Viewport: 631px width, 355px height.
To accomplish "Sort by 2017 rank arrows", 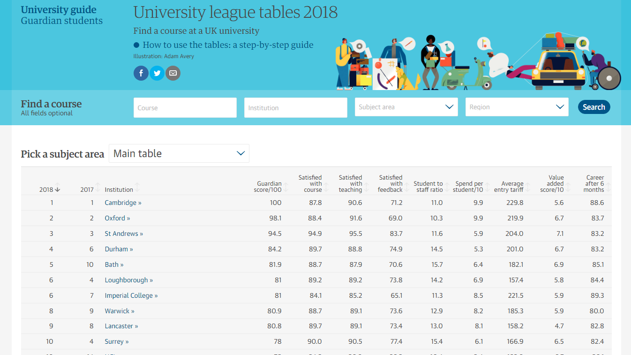I will click(x=98, y=188).
